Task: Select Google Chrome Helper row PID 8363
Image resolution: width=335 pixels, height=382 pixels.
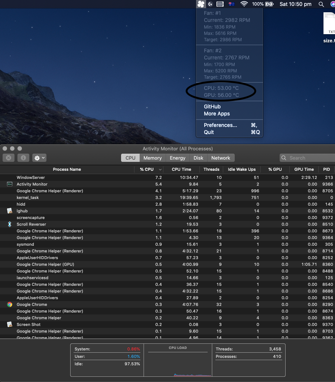Action: (167, 318)
